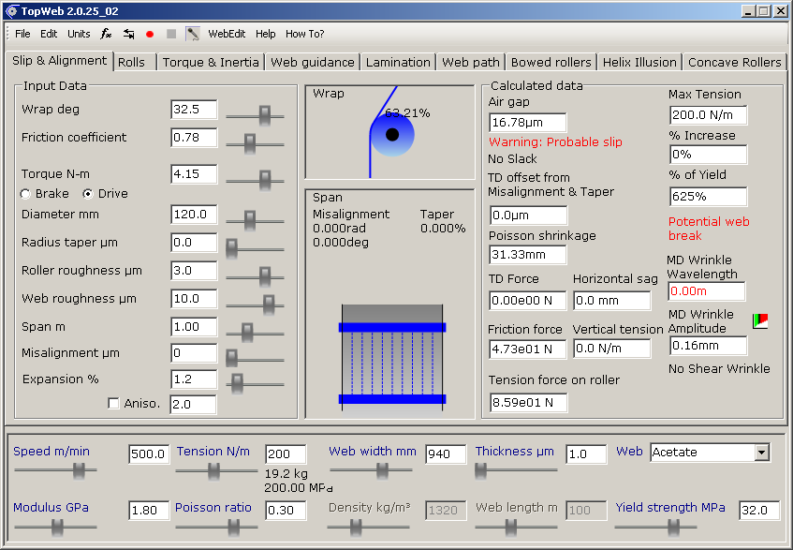Select the Drive radio button
The width and height of the screenshot is (793, 550).
[88, 194]
